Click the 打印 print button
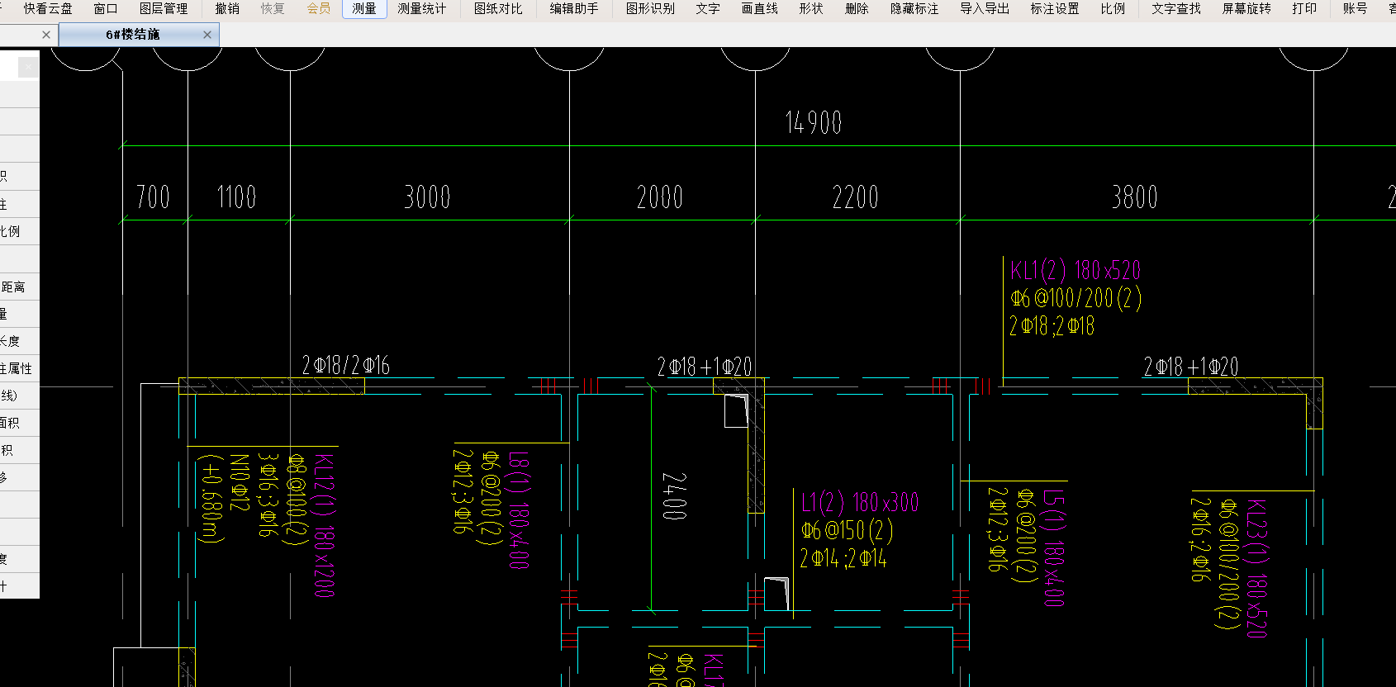 point(1304,8)
